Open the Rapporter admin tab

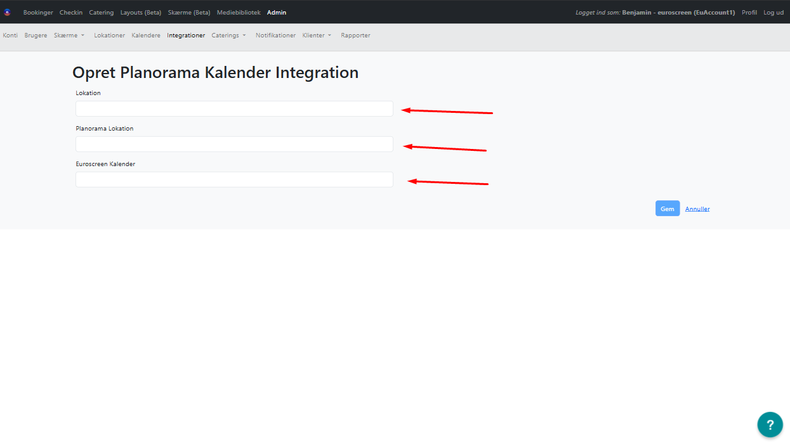click(355, 35)
